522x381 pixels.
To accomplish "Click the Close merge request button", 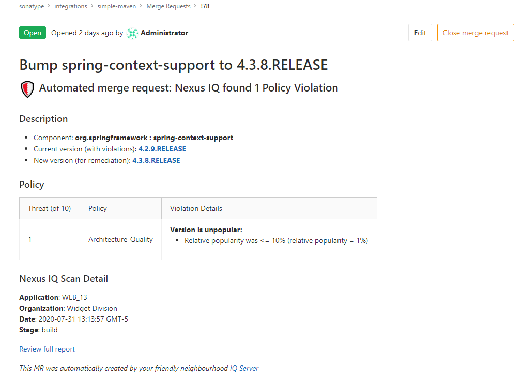I will [475, 33].
